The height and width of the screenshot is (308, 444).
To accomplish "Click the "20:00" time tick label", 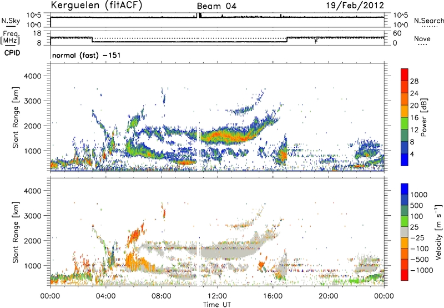I will click(x=328, y=296).
